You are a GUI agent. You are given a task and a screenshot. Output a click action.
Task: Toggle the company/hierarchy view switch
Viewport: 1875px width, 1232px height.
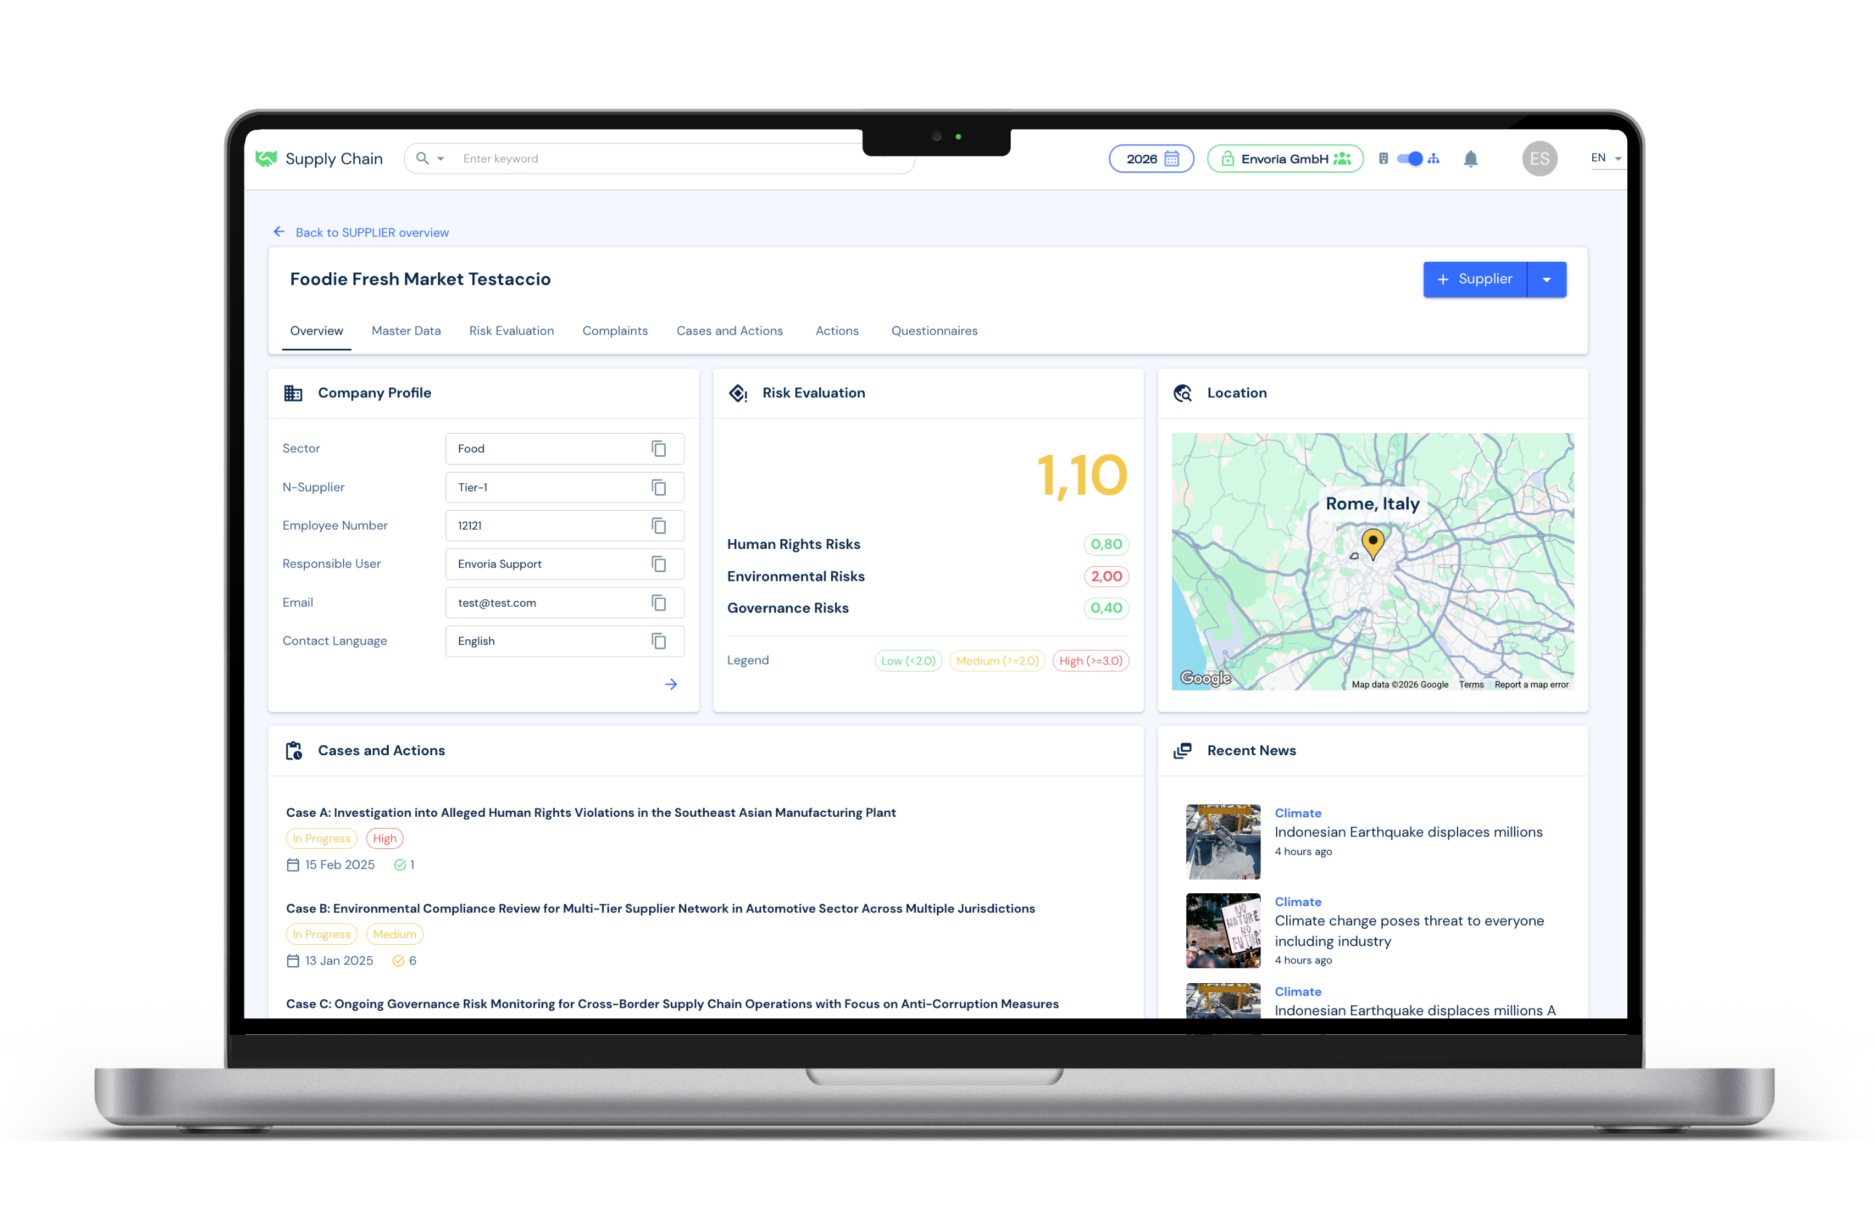1409,158
